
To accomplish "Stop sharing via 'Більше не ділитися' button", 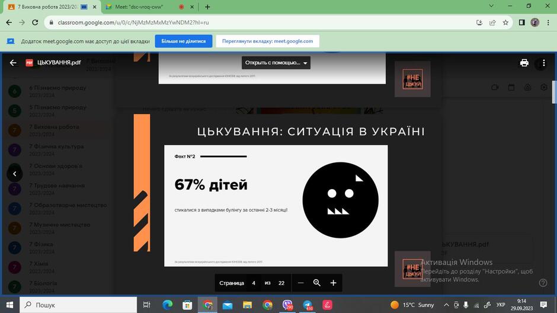I will (183, 41).
